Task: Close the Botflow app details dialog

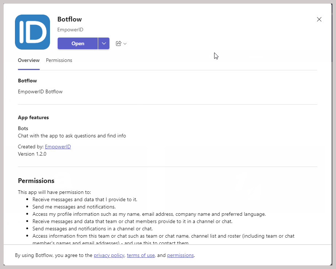Action: pos(319,19)
